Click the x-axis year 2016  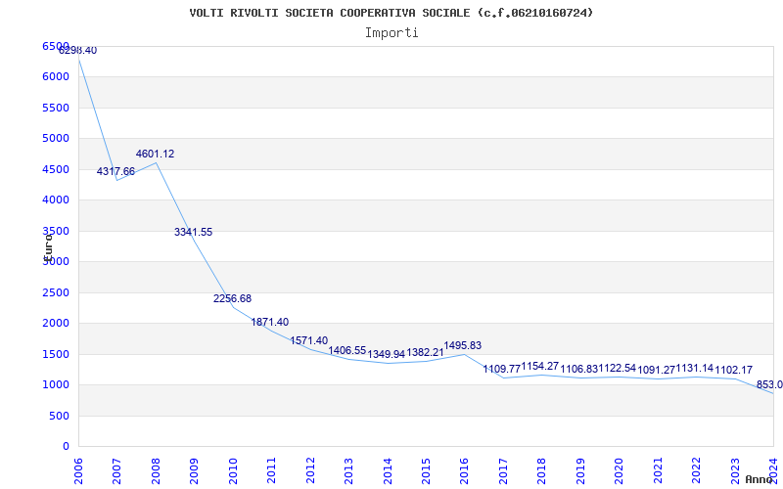coord(464,470)
